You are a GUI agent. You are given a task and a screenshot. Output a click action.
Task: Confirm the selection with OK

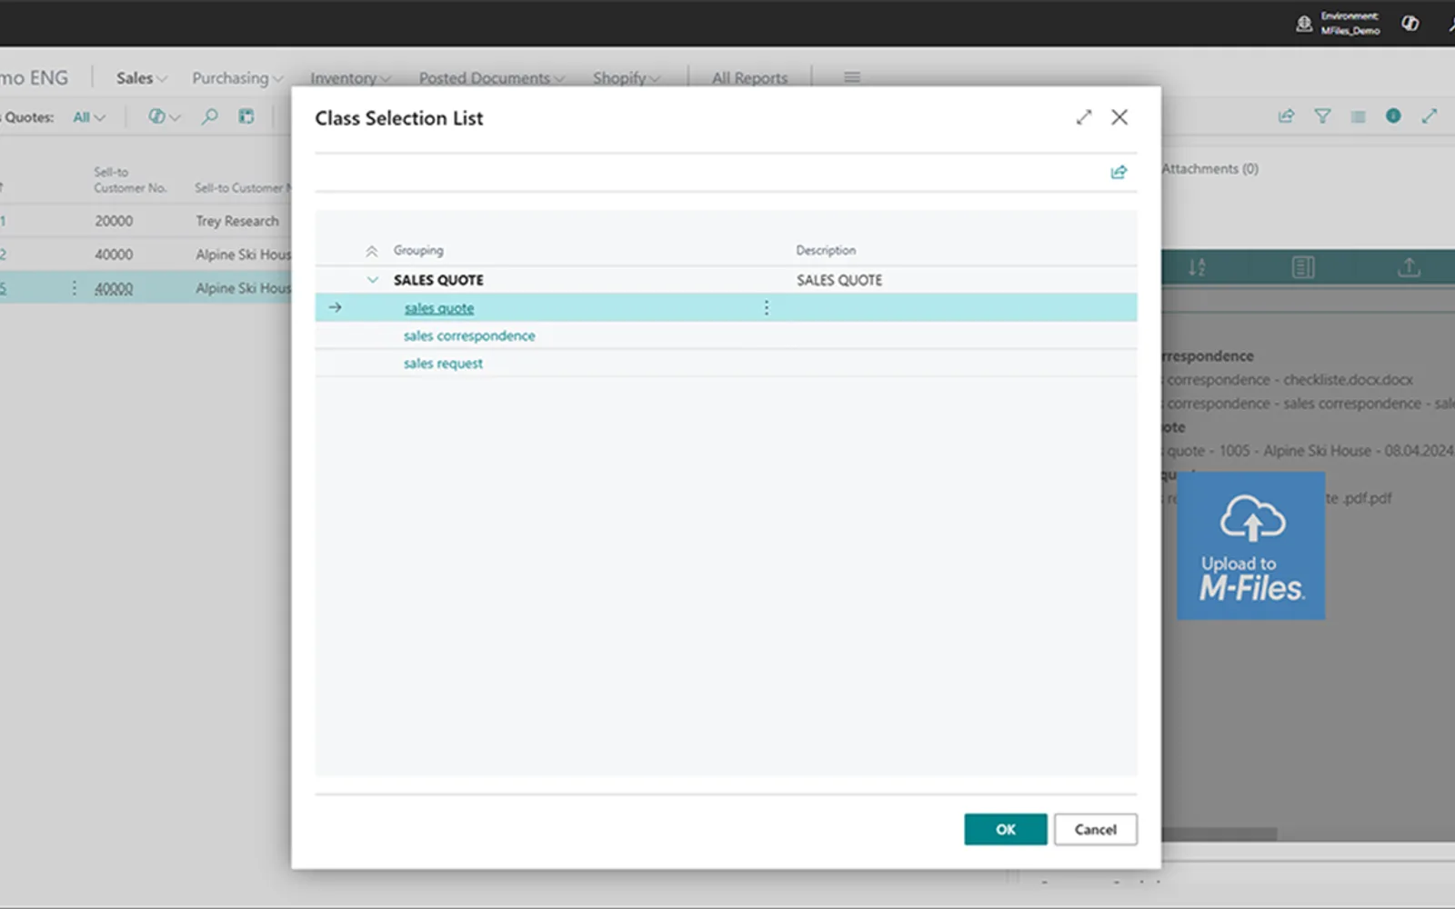[1006, 829]
